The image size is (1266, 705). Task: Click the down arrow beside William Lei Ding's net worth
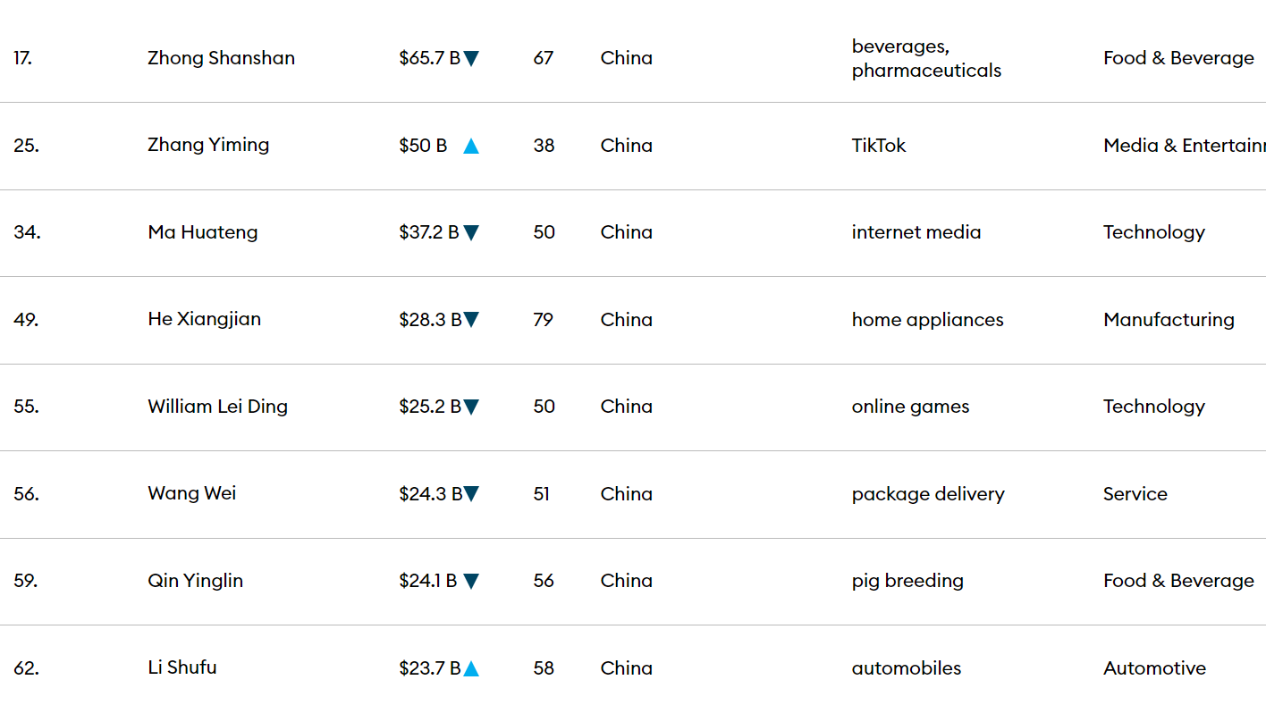point(471,407)
